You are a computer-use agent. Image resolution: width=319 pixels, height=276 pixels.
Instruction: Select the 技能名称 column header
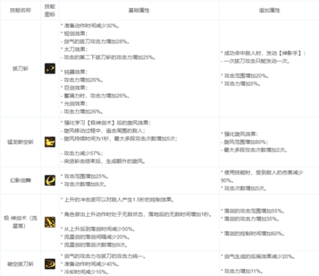point(21,10)
